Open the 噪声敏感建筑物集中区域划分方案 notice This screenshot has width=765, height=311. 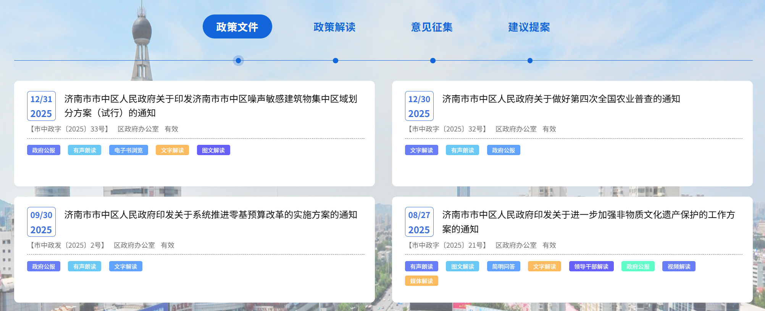pos(210,106)
